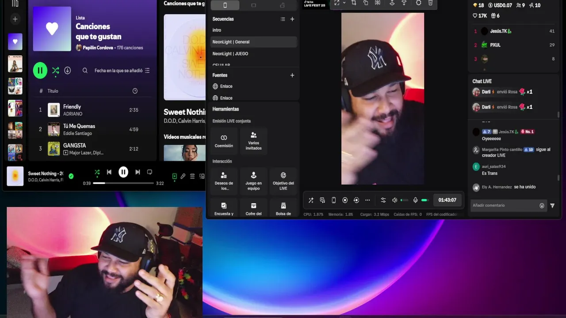The image size is (566, 318).
Task: Open the Objetivo del LIVE tool
Action: tap(283, 181)
